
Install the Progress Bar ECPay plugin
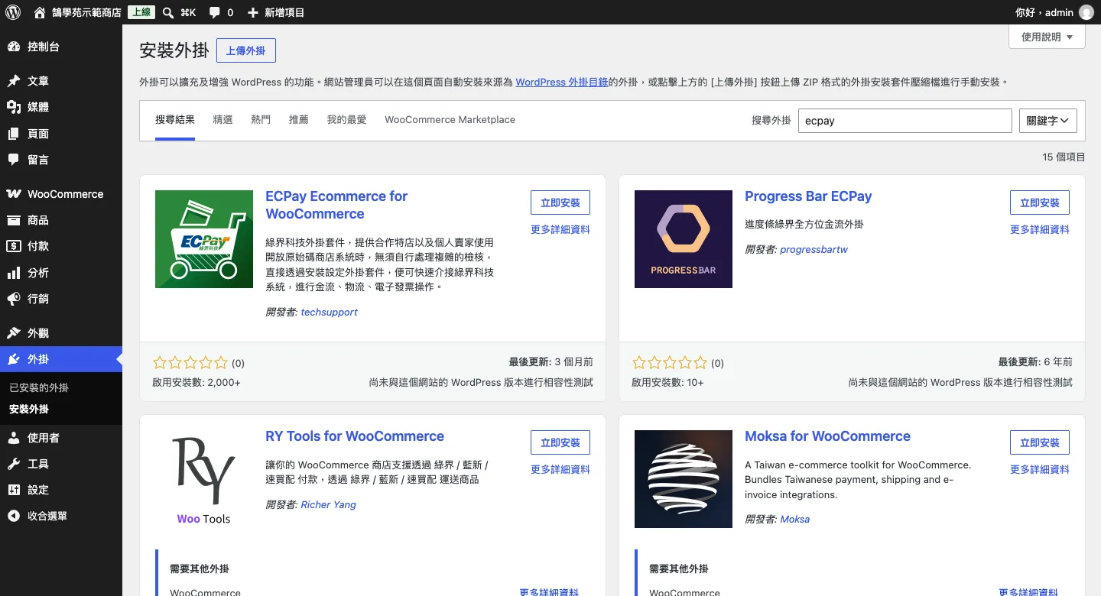[x=1040, y=202]
